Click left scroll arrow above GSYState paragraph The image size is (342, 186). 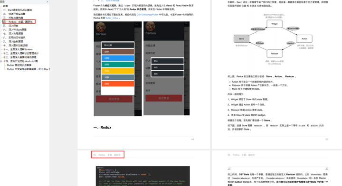[x=229, y=168]
